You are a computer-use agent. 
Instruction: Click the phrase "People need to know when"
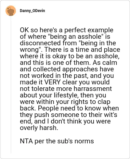click(x=78, y=108)
